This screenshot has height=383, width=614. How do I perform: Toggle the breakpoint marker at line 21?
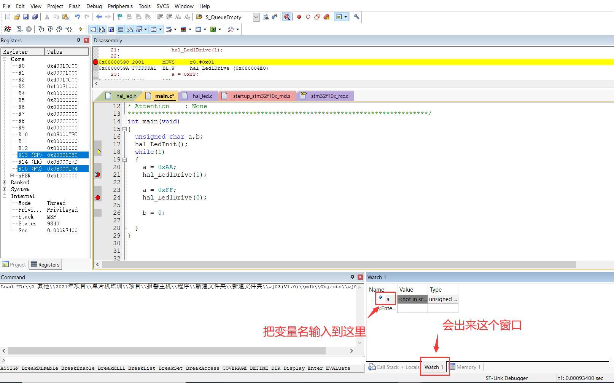coord(97,174)
